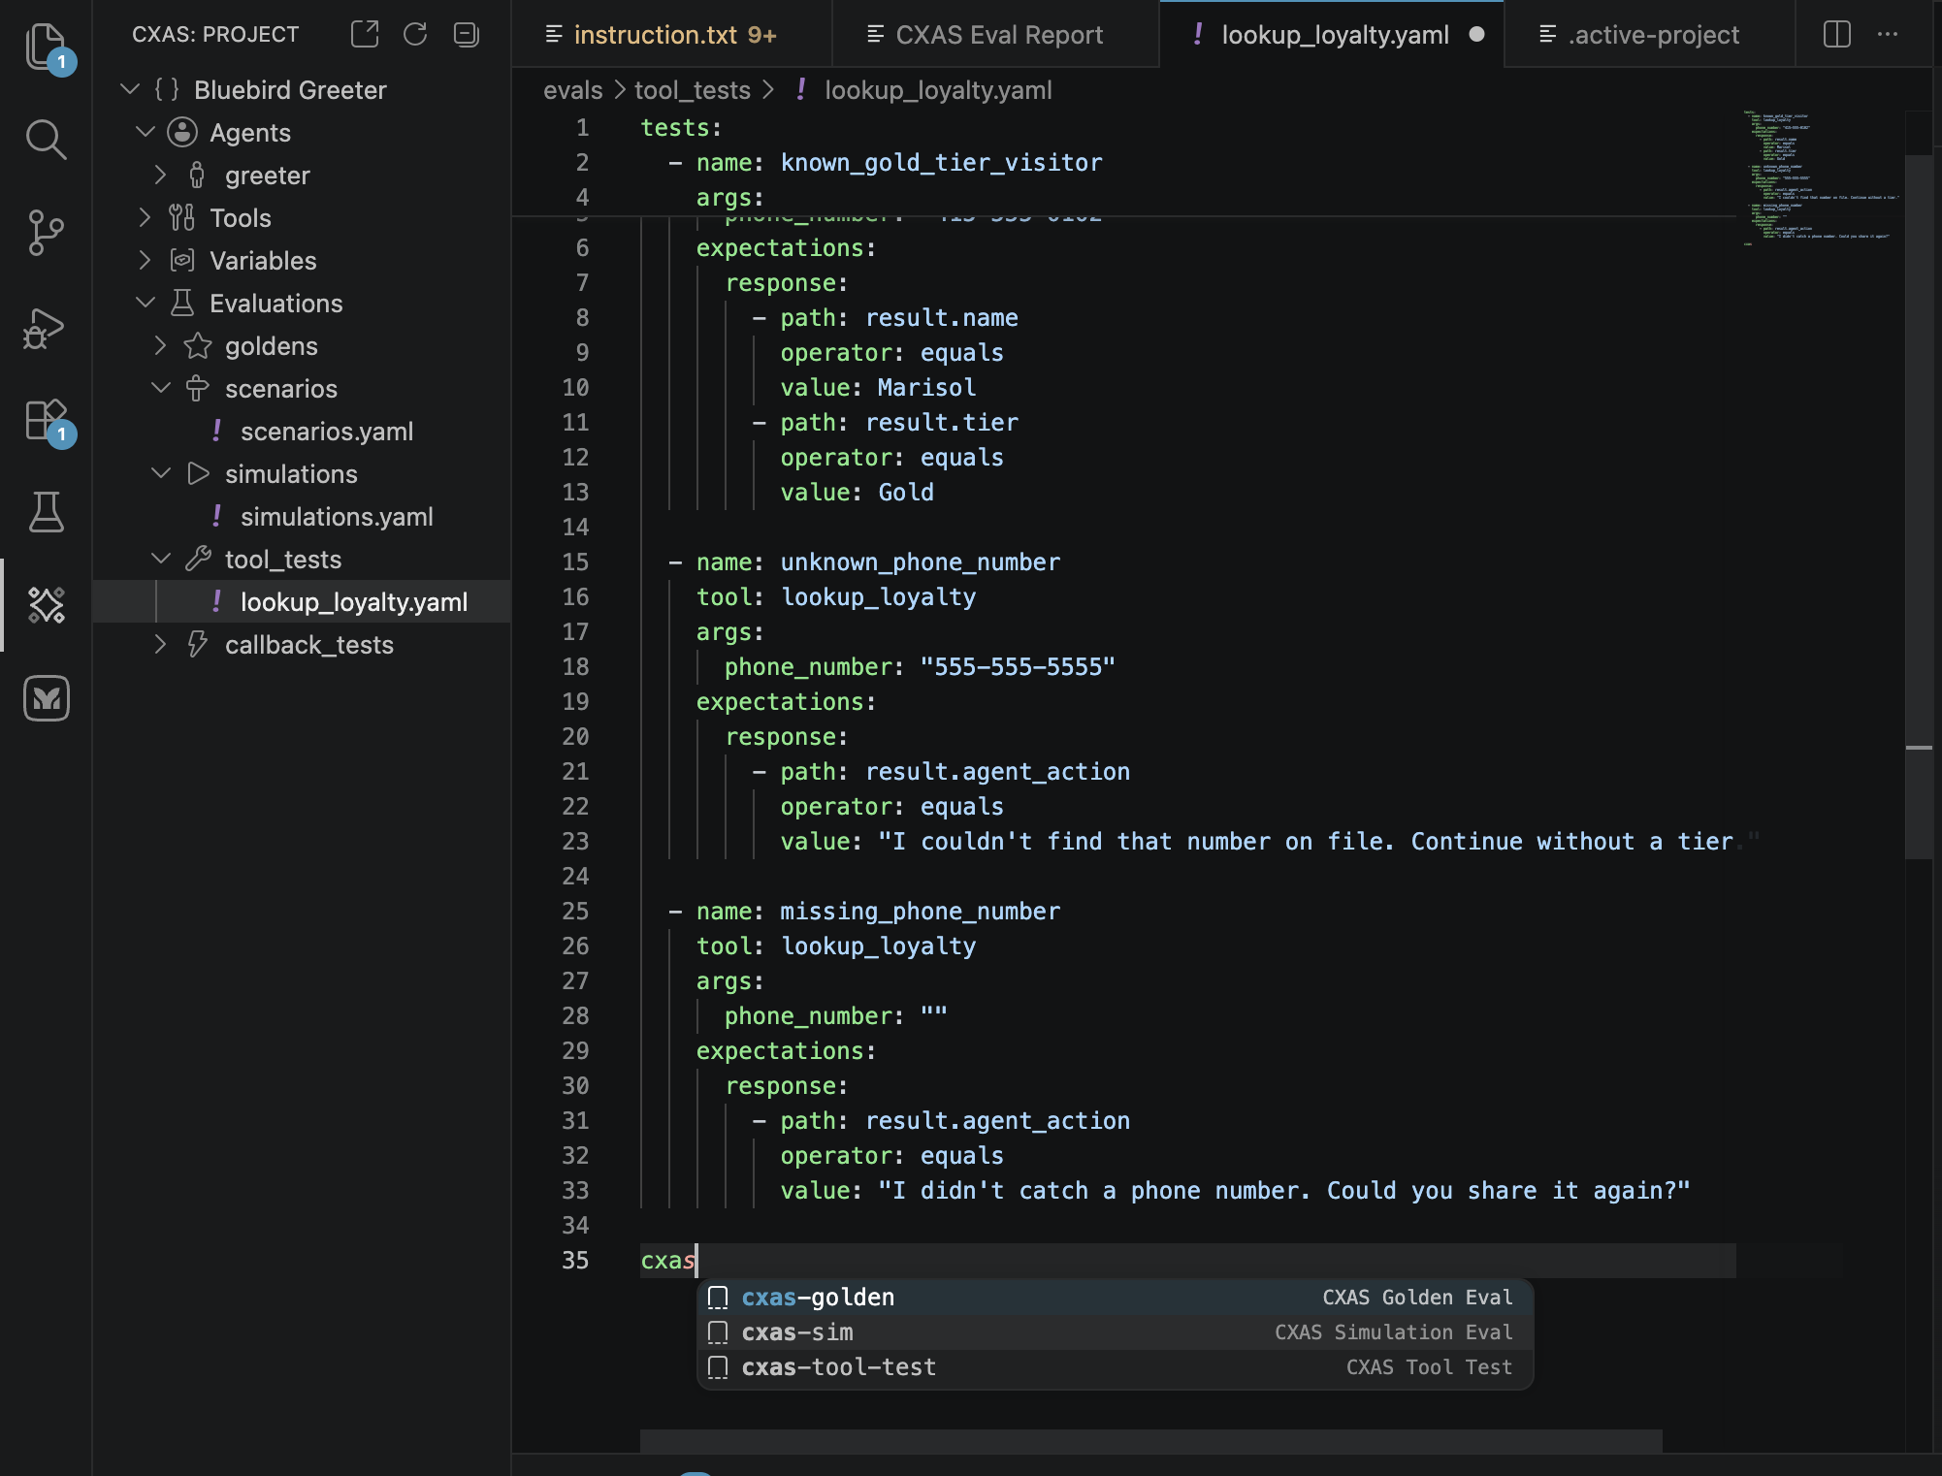Click the phone number "555-555-5555"

(x=1018, y=667)
